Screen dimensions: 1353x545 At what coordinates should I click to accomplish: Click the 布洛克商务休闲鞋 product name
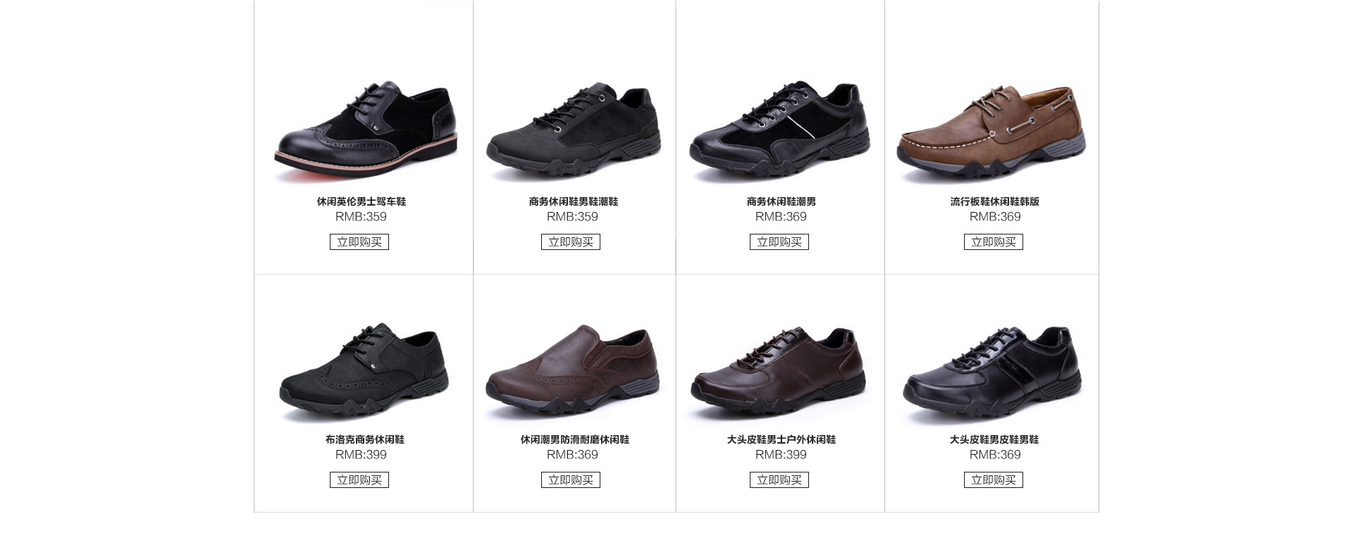click(x=365, y=439)
